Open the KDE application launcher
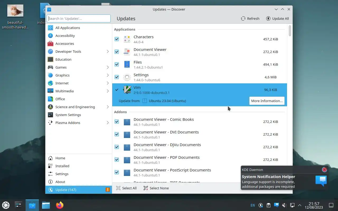 point(6,205)
